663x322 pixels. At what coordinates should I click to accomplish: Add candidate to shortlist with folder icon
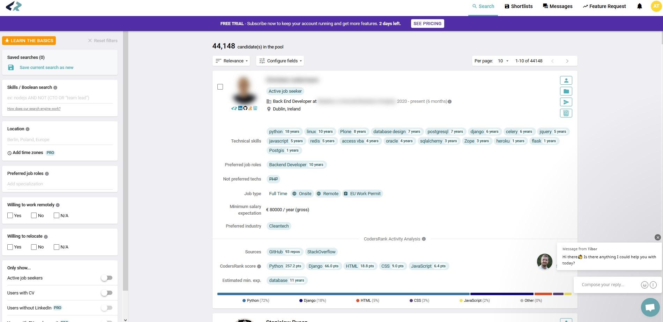566,91
